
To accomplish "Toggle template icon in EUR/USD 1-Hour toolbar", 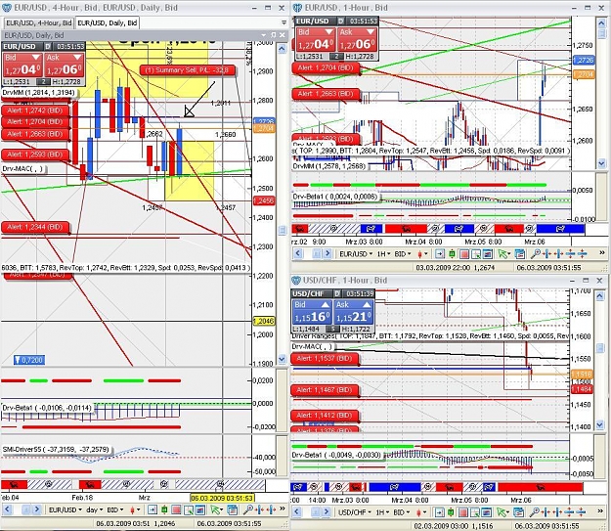I will (x=487, y=254).
